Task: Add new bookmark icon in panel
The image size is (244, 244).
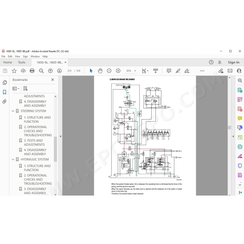Action: 25,89
